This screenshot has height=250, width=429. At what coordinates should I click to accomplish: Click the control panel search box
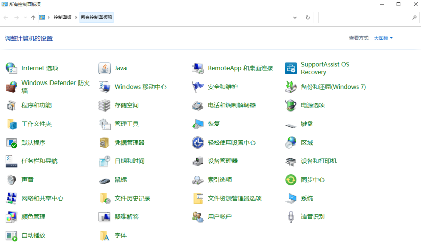365,17
